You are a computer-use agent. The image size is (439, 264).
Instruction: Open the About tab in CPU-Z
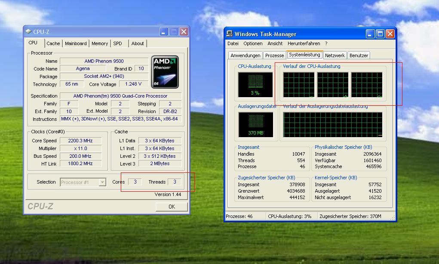[x=138, y=43]
